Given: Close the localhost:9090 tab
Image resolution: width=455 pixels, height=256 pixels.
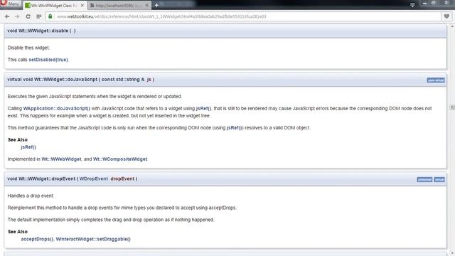Looking at the screenshot, I should (147, 6).
